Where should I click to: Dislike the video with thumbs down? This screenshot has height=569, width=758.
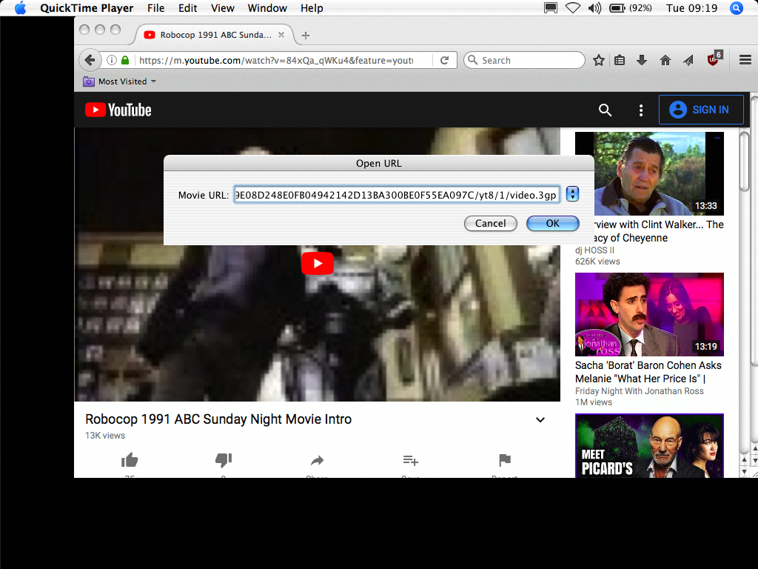click(224, 459)
